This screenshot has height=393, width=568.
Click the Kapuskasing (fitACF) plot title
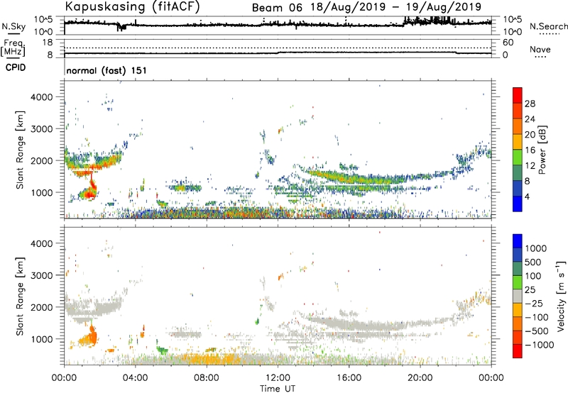133,7
